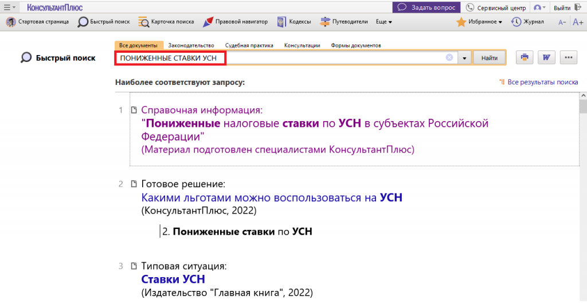
Task: Open the Кодексы section
Action: tap(294, 22)
